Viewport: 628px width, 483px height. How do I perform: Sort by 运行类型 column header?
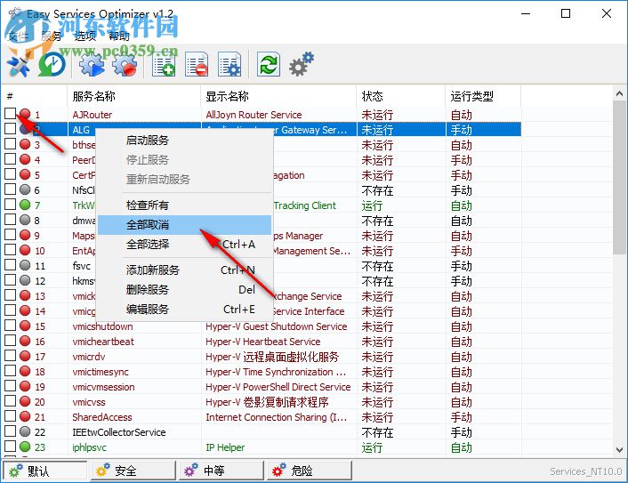483,96
